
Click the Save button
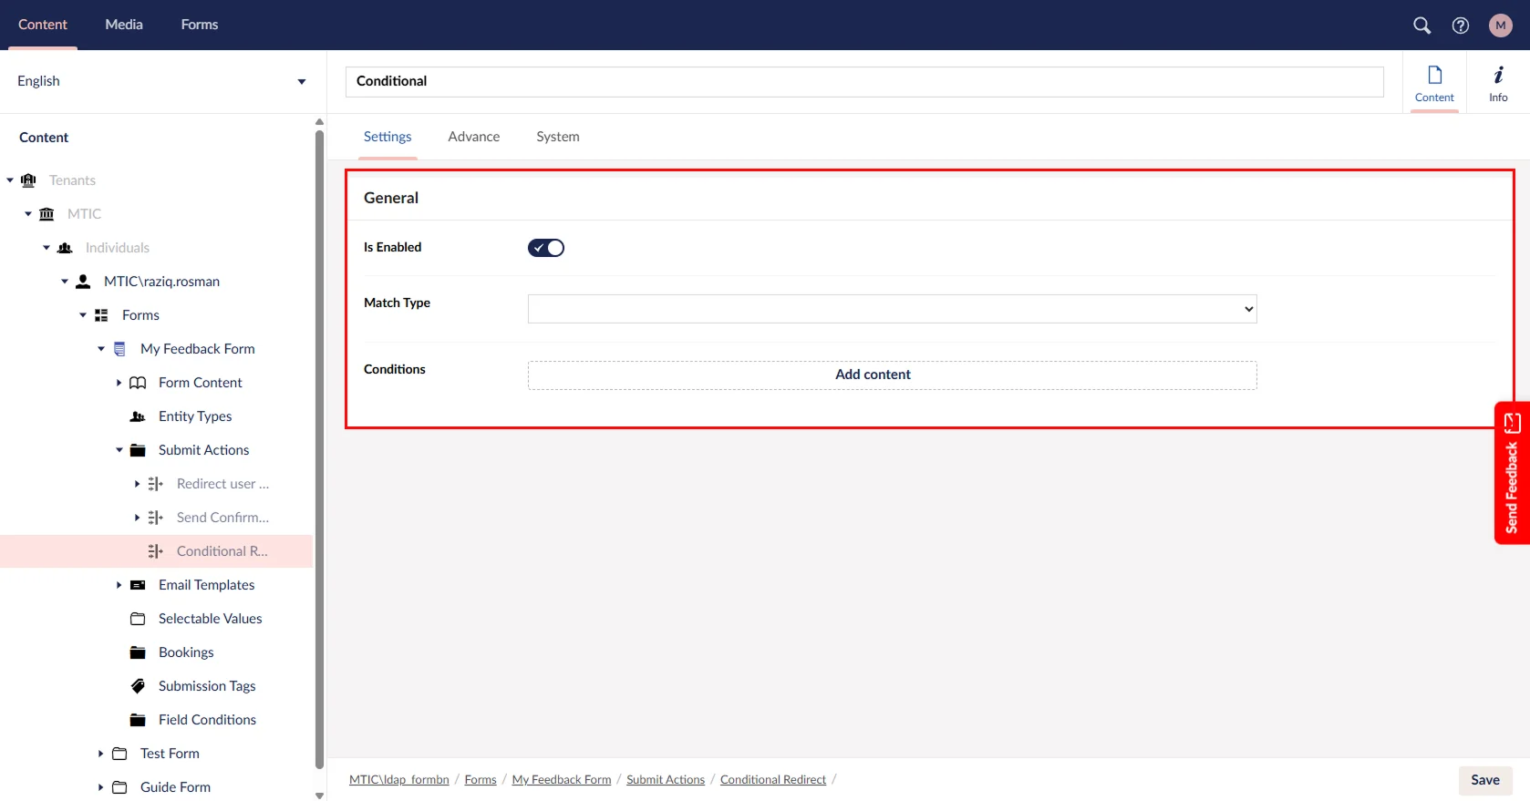[1484, 780]
